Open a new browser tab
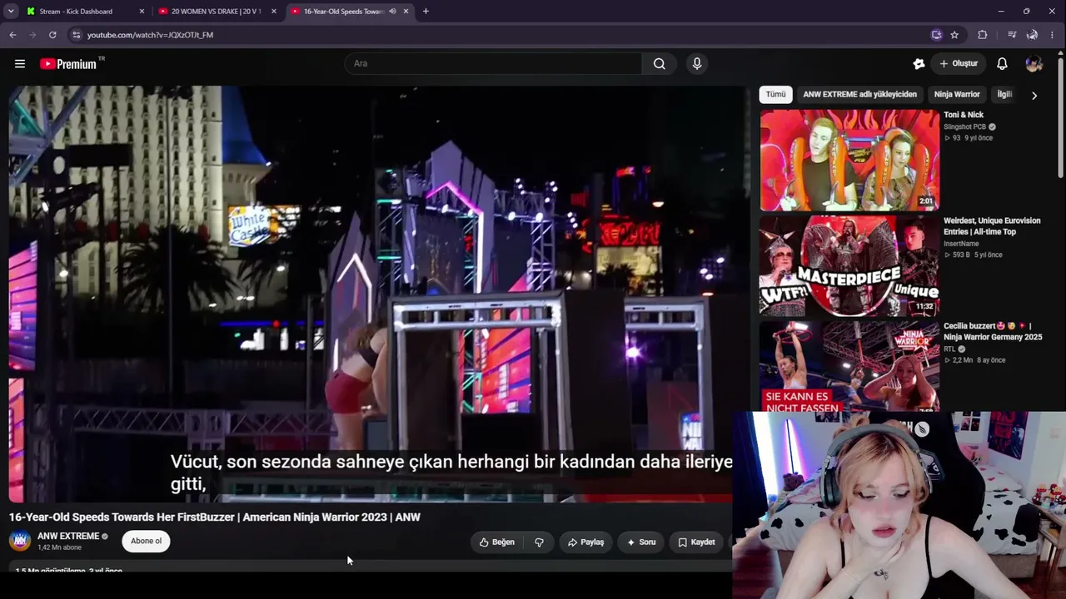Screen dimensions: 1066x599 (426, 12)
